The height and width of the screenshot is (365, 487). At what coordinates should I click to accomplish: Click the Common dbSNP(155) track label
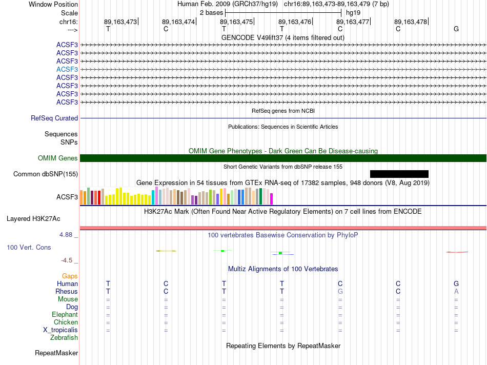click(45, 174)
